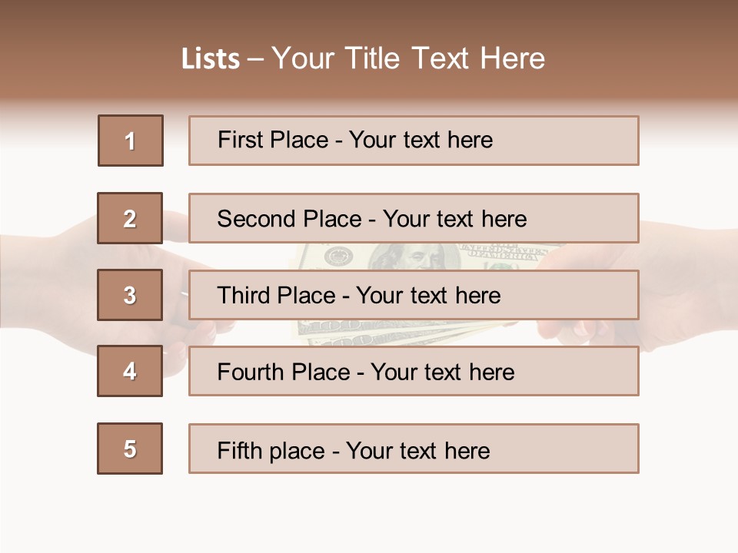Image resolution: width=738 pixels, height=553 pixels.
Task: Click into the "Third Place" text box
Action: [x=414, y=295]
